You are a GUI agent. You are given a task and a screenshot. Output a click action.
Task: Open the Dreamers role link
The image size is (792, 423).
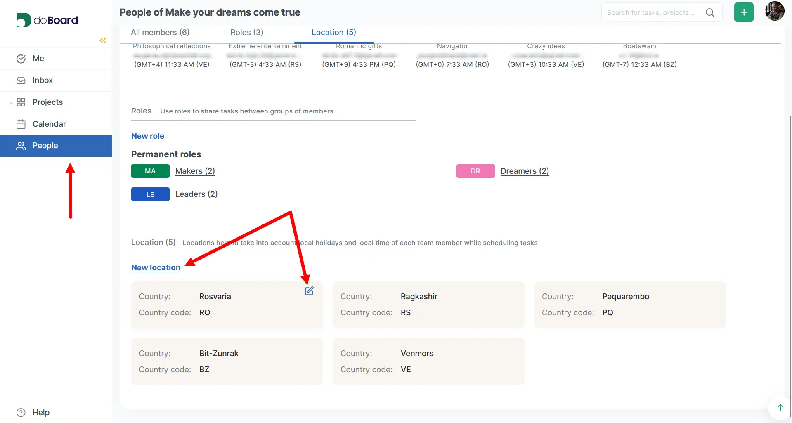(525, 171)
